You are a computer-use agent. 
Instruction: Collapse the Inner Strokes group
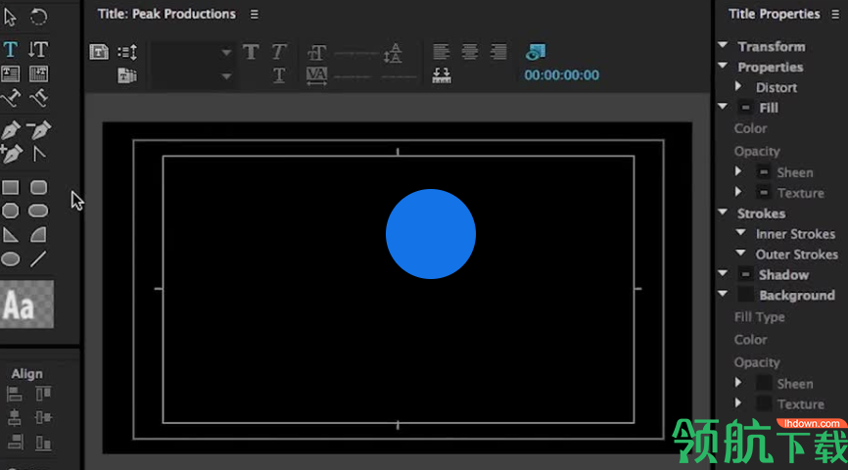[741, 233]
